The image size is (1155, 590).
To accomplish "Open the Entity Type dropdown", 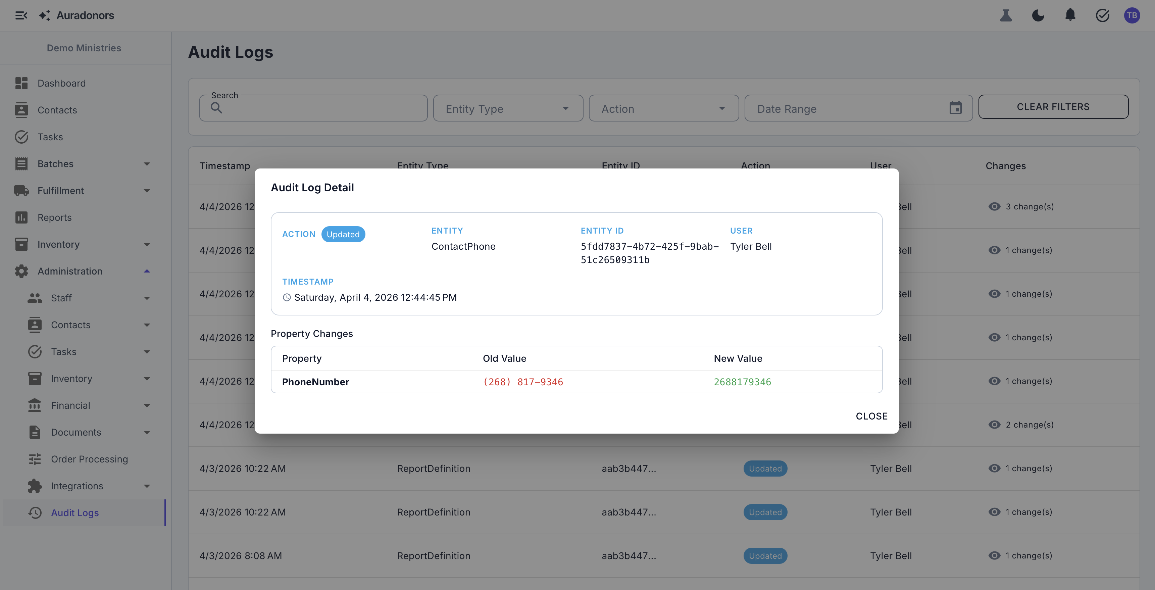I will (x=508, y=108).
